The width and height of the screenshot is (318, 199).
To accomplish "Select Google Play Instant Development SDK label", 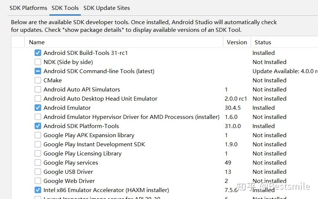I will coord(94,144).
